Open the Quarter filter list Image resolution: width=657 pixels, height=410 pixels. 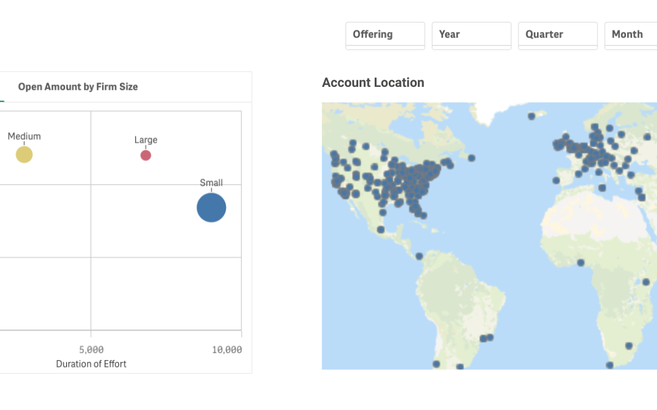click(557, 35)
